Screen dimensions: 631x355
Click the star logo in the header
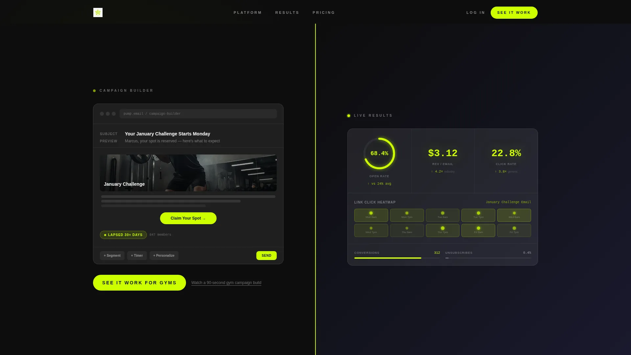[x=98, y=12]
